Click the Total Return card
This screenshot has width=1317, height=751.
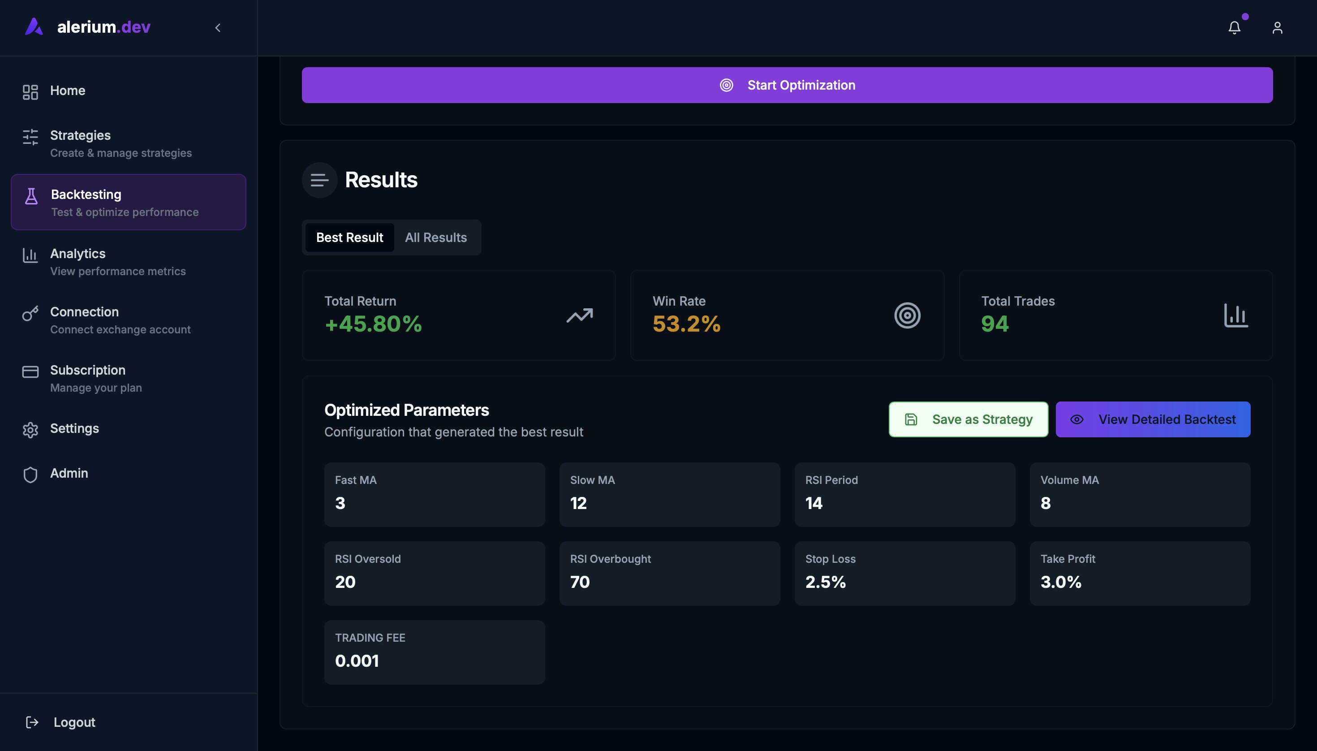click(458, 315)
